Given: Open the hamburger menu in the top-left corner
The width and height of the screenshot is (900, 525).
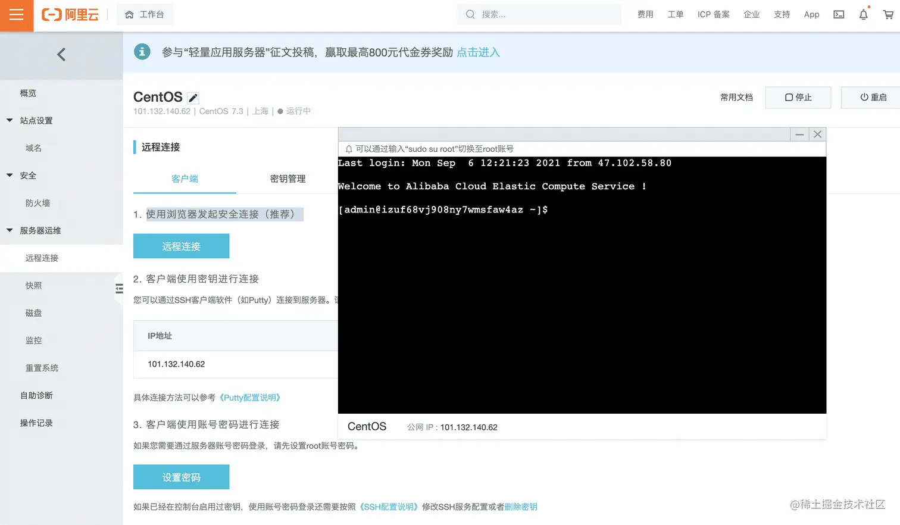Looking at the screenshot, I should pos(17,15).
